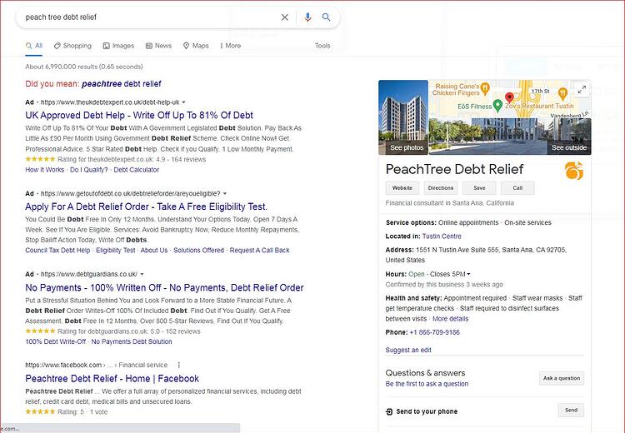Open the Maps tab
Image resolution: width=625 pixels, height=433 pixels.
(196, 46)
